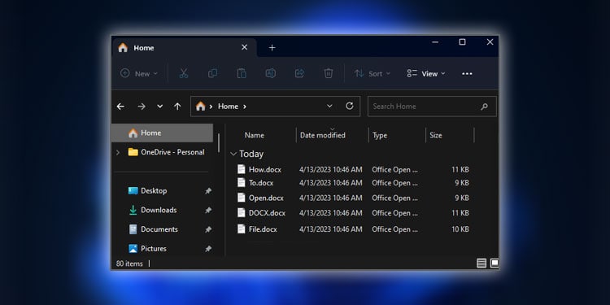Click the Rename icon in toolbar
Viewport: 610px width, 305px height.
(x=270, y=73)
